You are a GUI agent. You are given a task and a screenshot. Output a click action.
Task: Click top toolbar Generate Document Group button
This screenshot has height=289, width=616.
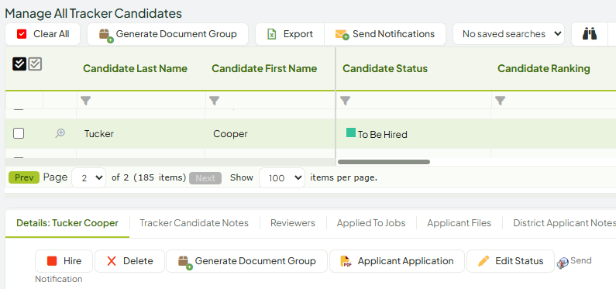(167, 34)
